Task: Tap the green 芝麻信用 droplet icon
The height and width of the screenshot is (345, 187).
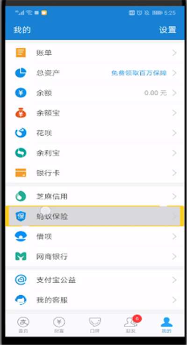Action: [21, 196]
